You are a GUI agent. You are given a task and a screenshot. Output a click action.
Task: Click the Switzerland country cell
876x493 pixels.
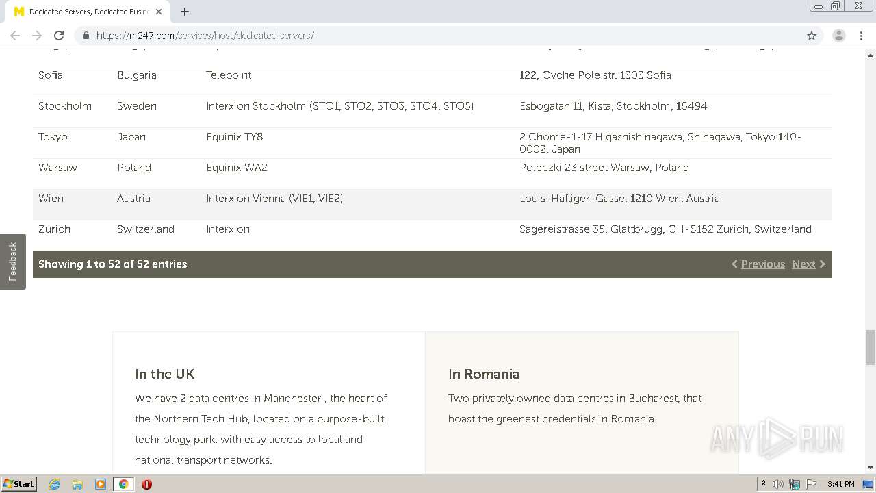tap(146, 229)
